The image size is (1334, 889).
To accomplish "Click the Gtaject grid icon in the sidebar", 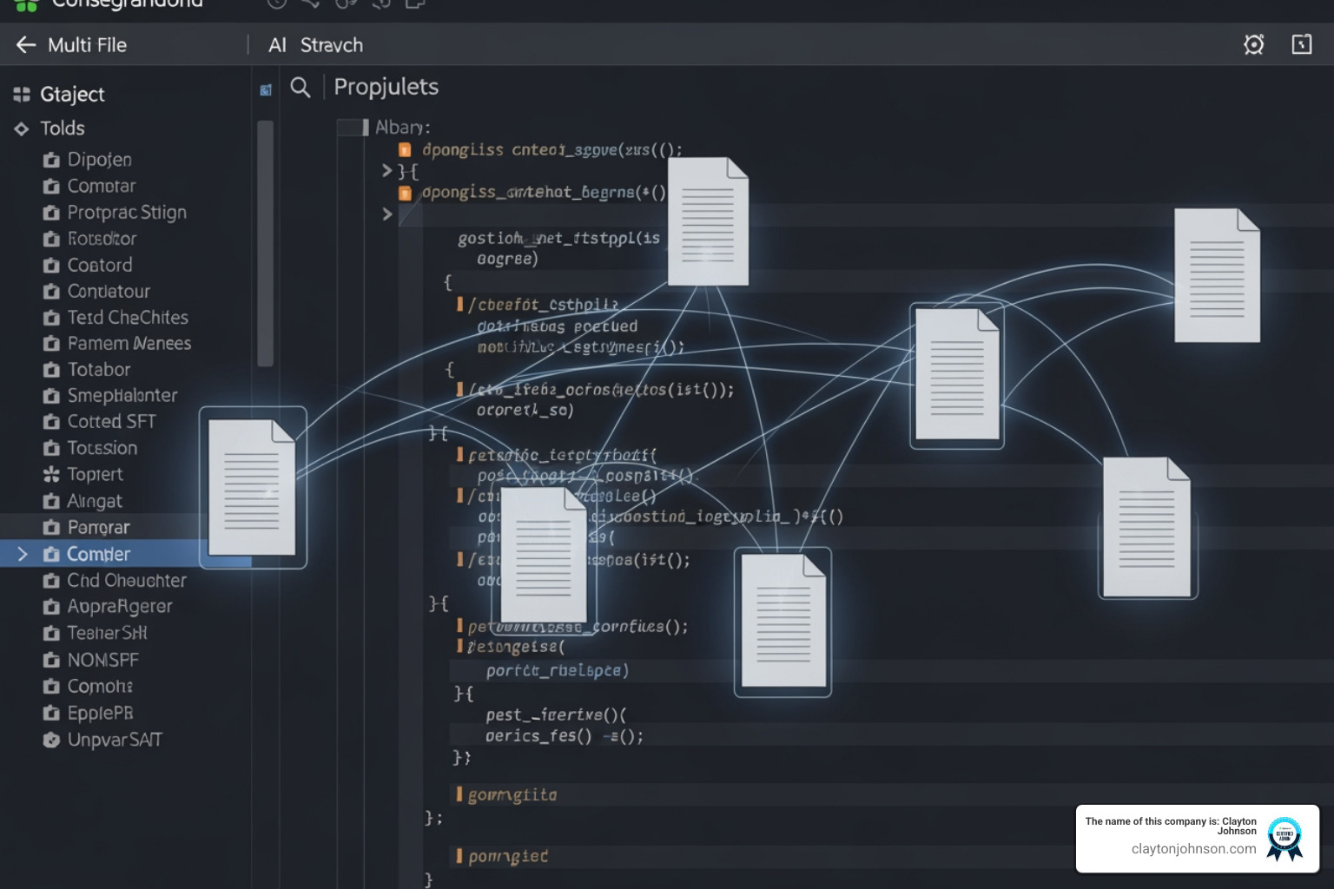I will 21,93.
